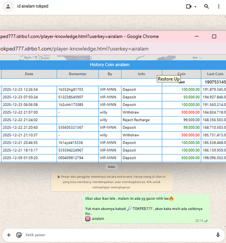Open the three-dot chat menu
Screen dimensions: 226x243
point(219,6)
